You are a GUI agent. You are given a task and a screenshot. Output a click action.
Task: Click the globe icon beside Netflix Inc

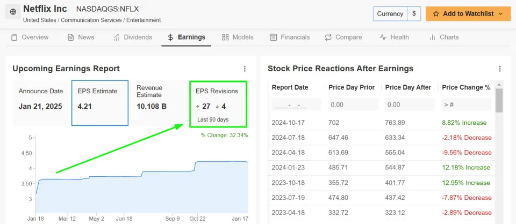pyautogui.click(x=13, y=12)
